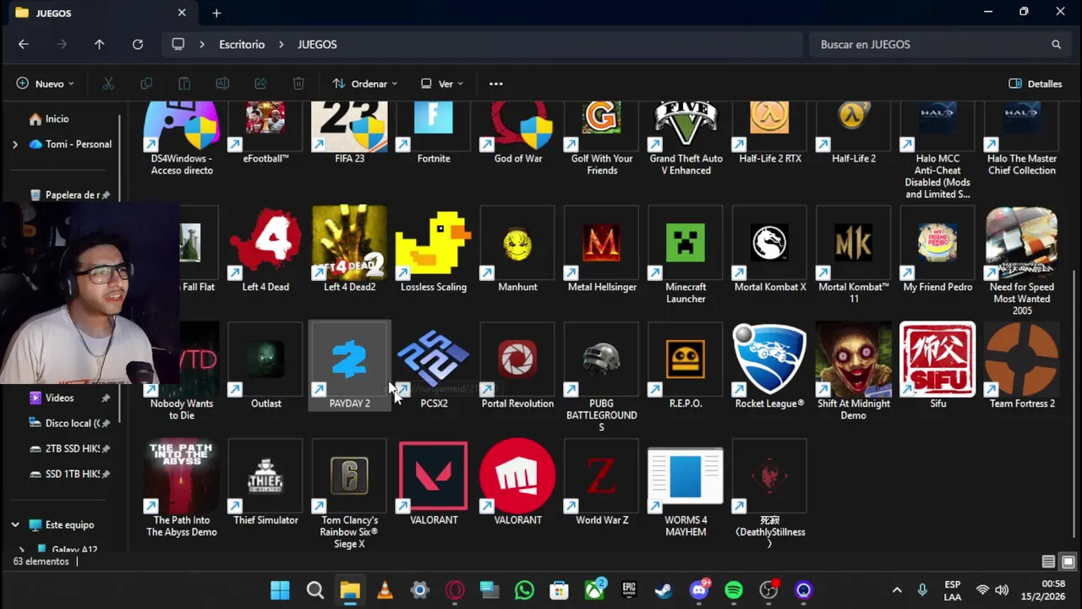
Task: Select the WORMS 4 MAYHEM icon
Action: tap(686, 476)
